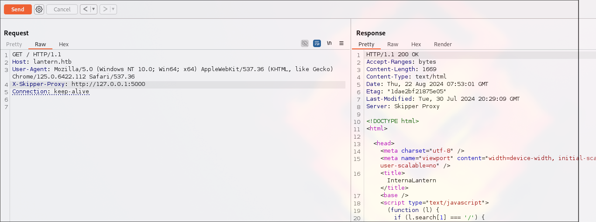Expand the forward history dropdown arrow

[113, 9]
